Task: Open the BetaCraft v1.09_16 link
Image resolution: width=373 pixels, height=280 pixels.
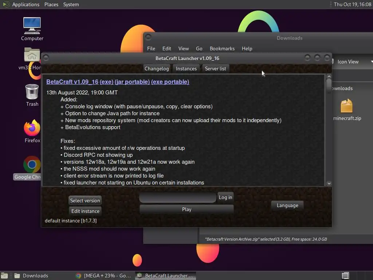Action: tap(72, 82)
